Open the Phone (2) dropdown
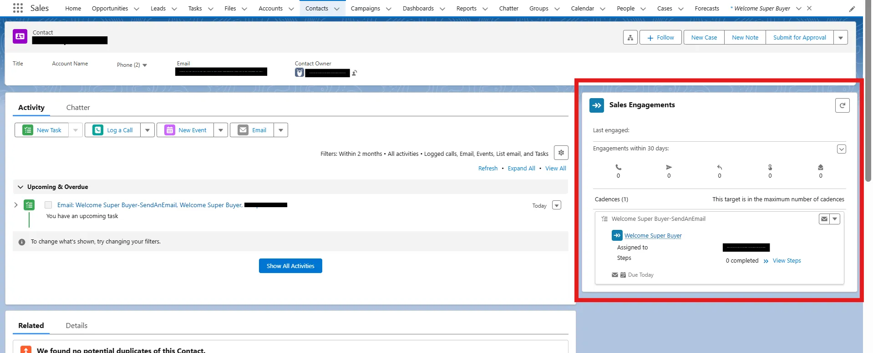Image resolution: width=873 pixels, height=353 pixels. (145, 65)
